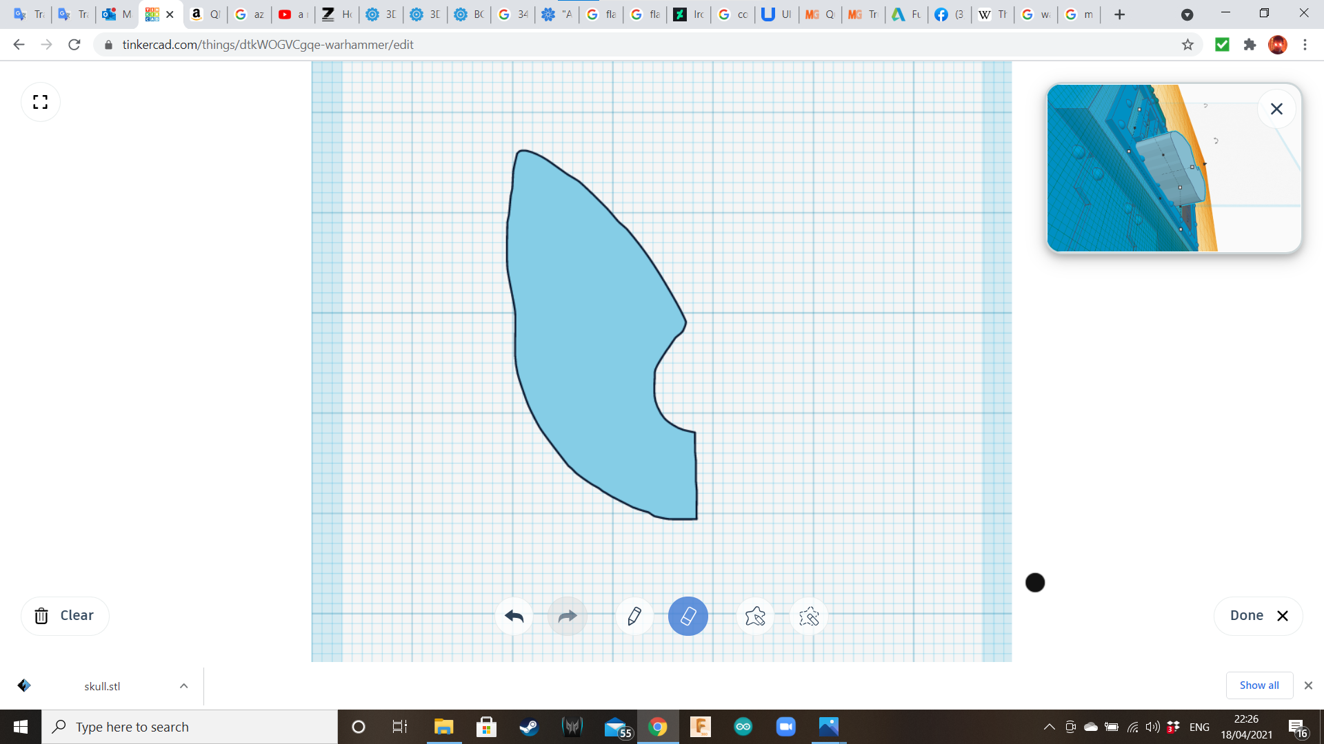The width and height of the screenshot is (1324, 744).
Task: Select the pencil draw tool
Action: [x=634, y=617]
